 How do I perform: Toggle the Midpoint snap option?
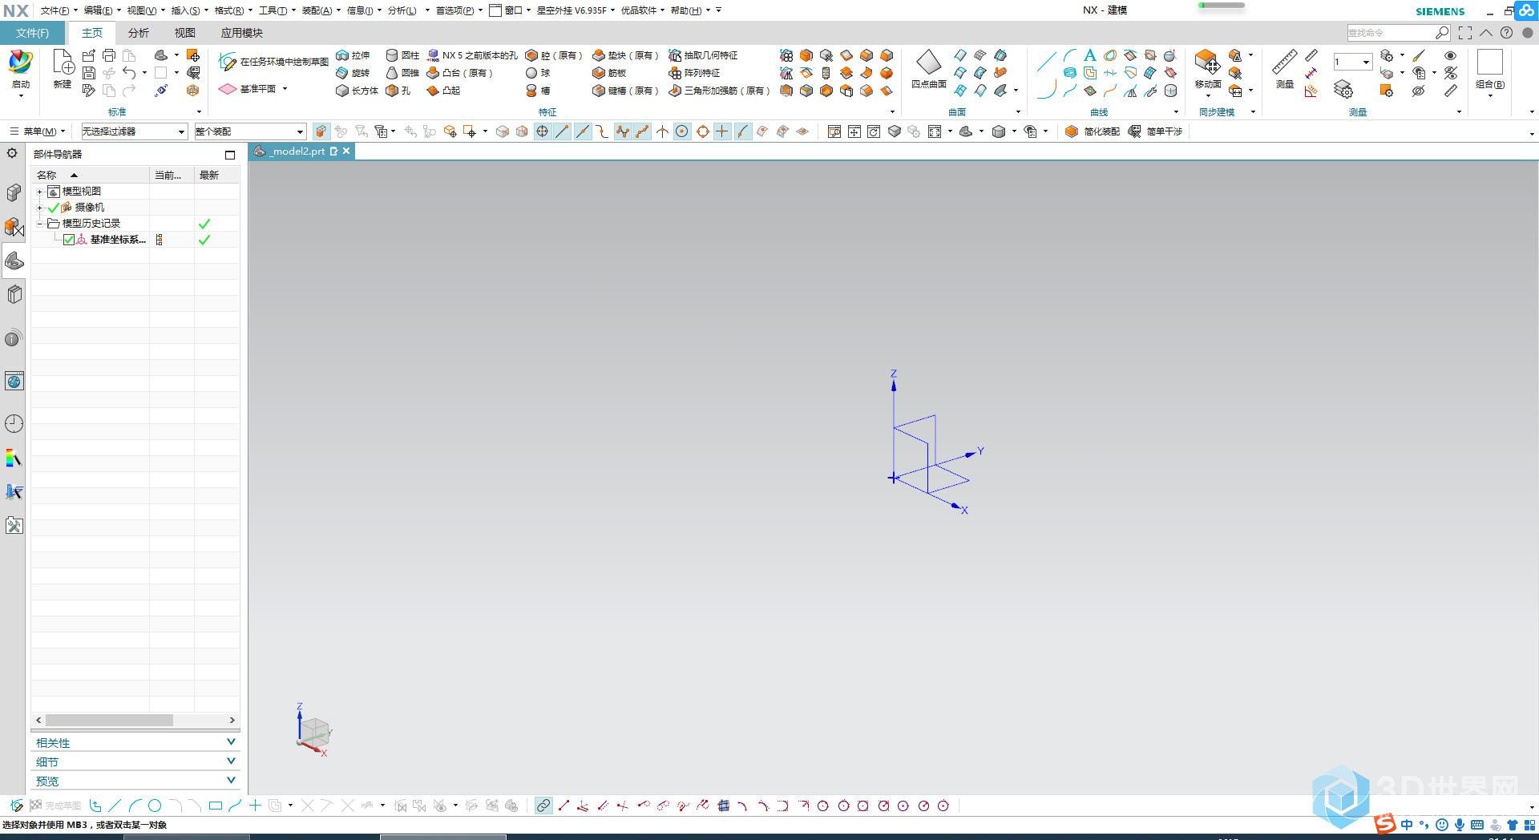583,131
